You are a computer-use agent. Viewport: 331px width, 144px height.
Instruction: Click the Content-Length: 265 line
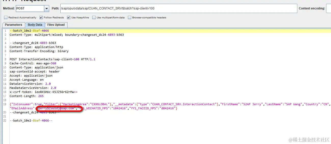[x=27, y=96]
